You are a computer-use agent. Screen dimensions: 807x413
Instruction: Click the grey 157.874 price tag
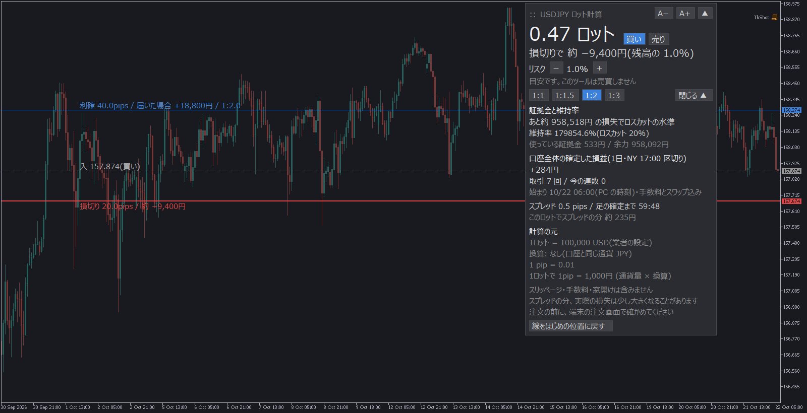(x=791, y=171)
